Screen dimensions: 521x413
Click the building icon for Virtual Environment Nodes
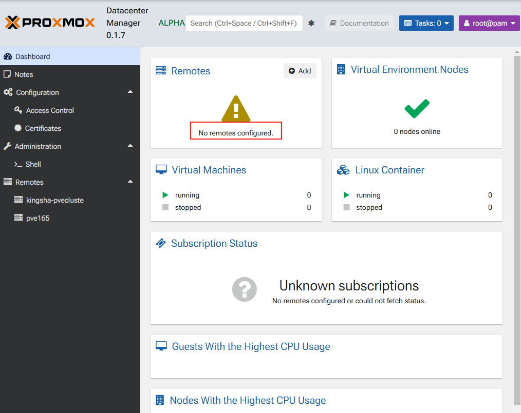pos(341,69)
